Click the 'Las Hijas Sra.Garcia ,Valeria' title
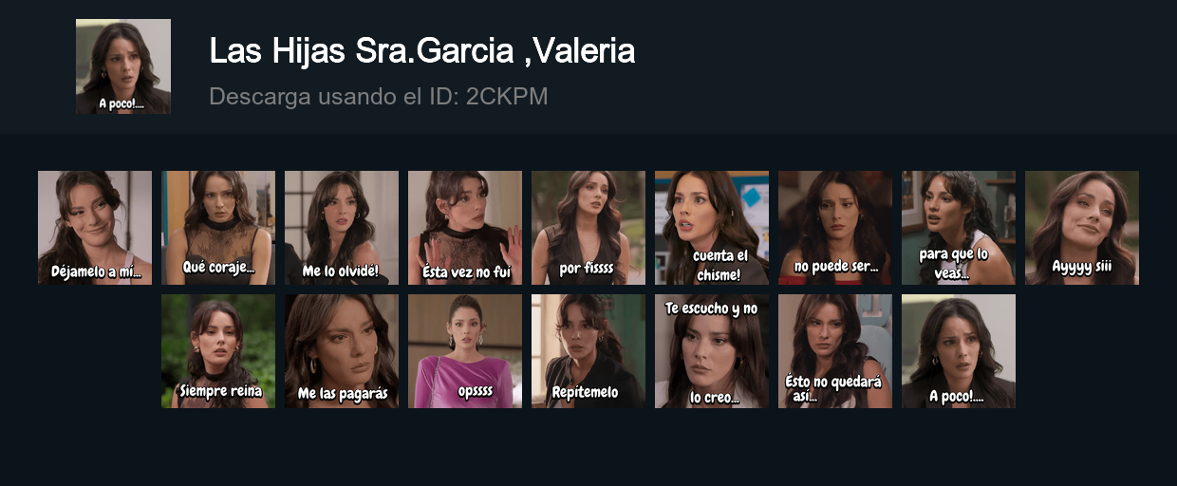 click(x=422, y=51)
